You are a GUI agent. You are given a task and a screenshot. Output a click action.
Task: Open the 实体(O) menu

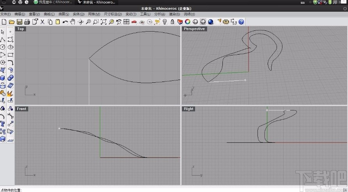(x=78, y=14)
